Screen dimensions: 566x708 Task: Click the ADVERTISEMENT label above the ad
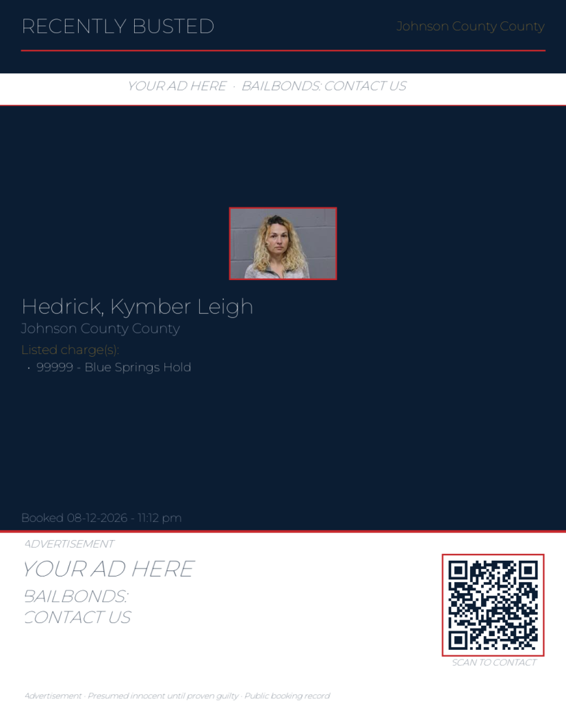pyautogui.click(x=69, y=543)
